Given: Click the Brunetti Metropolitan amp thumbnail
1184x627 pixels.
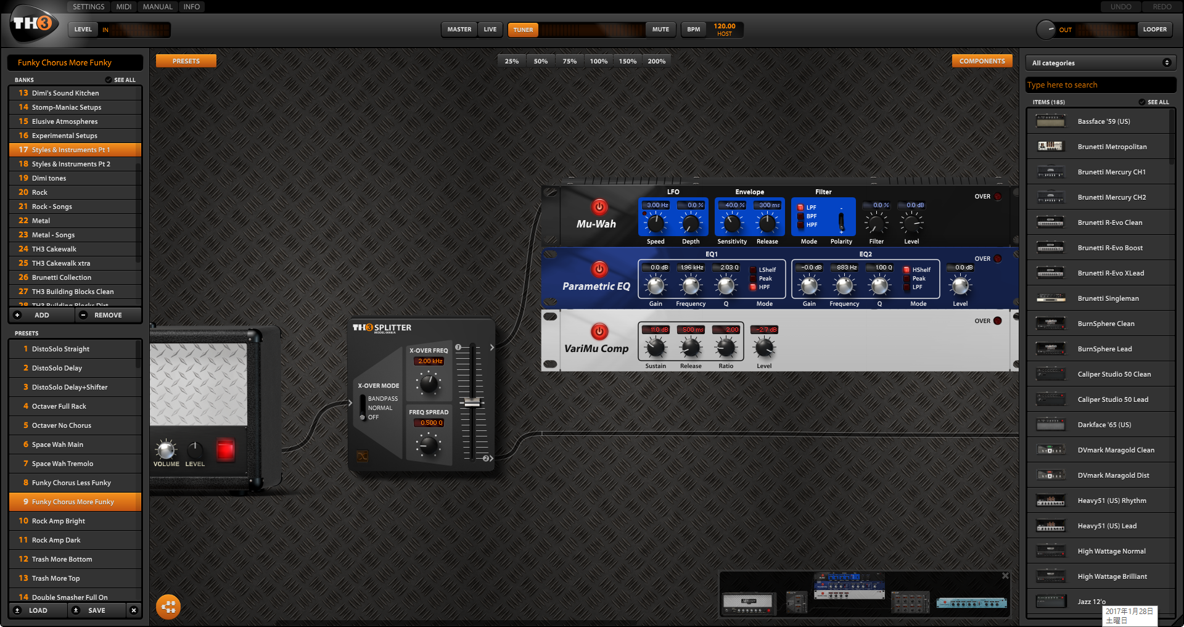Looking at the screenshot, I should coord(1051,147).
